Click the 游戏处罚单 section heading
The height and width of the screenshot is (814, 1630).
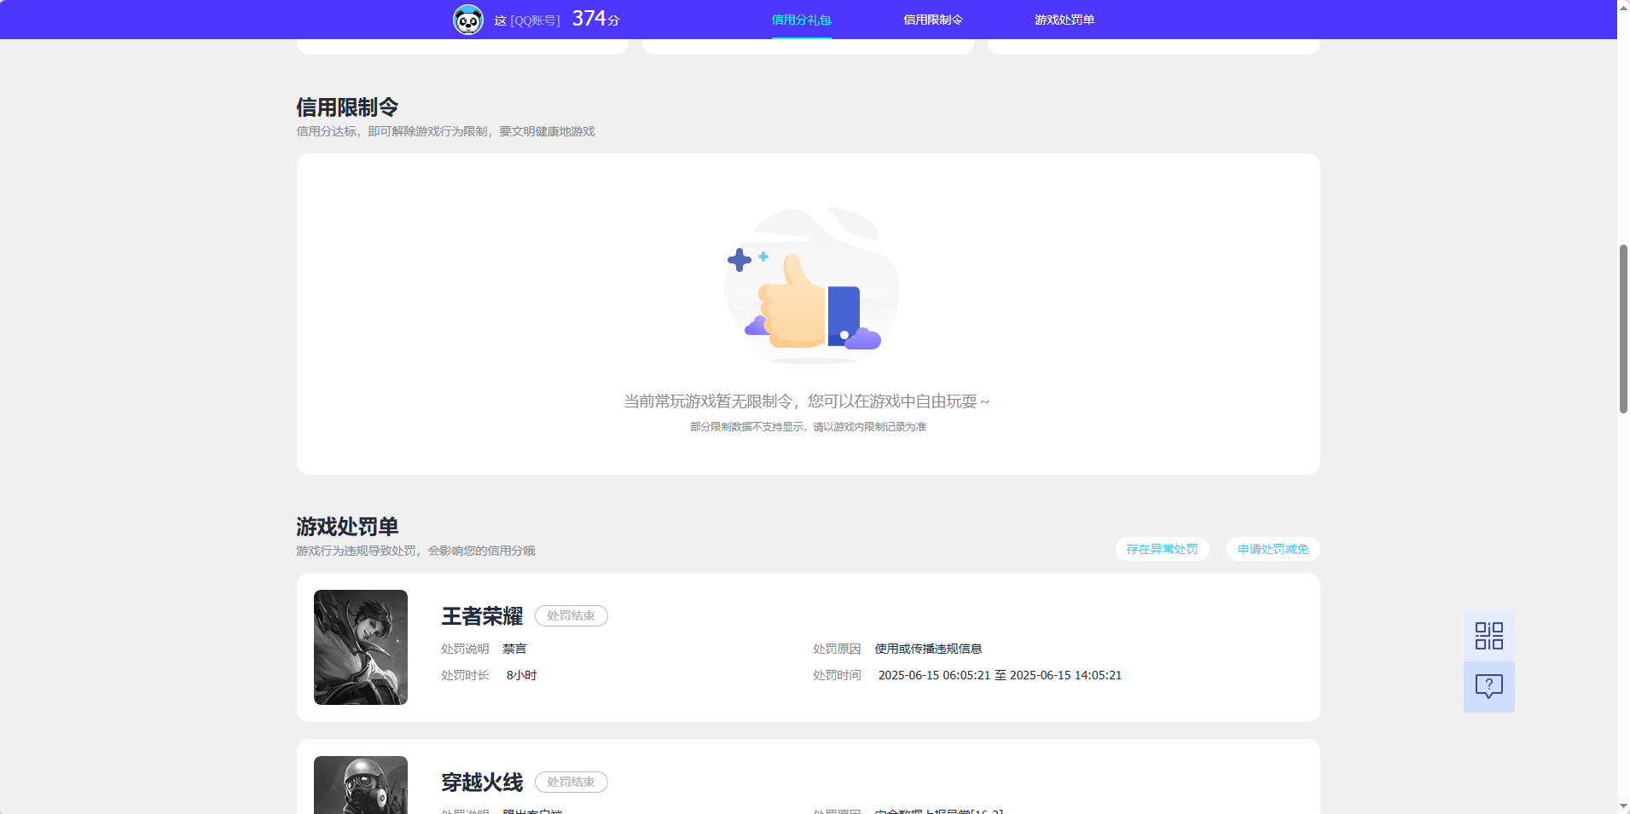pos(347,527)
